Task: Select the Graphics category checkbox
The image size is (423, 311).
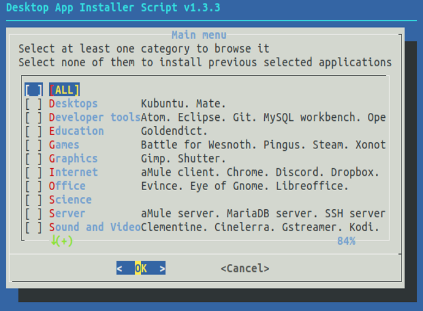Action: [x=34, y=159]
